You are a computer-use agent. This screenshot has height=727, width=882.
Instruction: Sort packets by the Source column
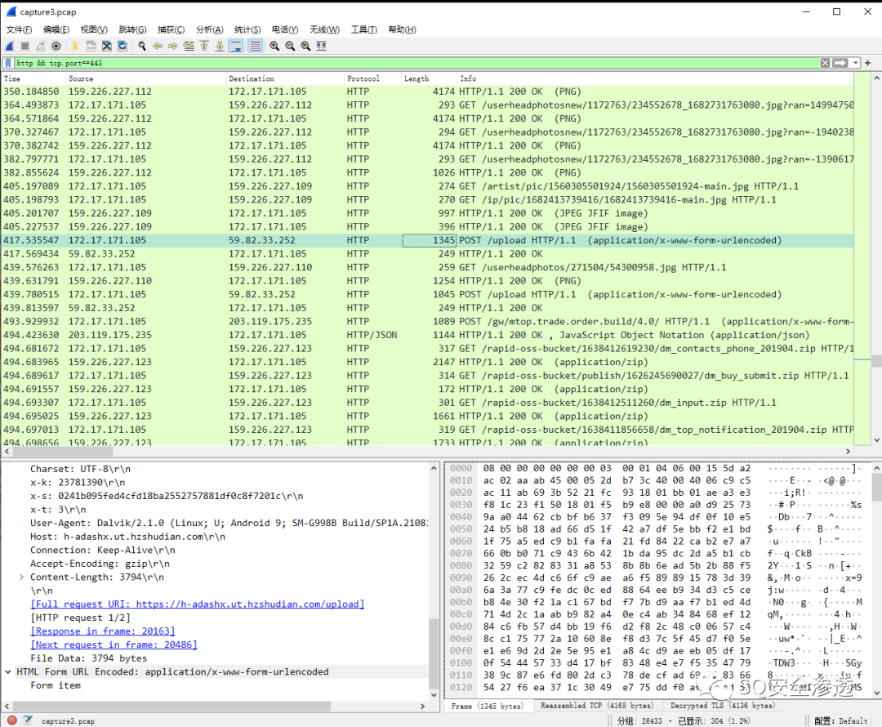click(x=145, y=78)
